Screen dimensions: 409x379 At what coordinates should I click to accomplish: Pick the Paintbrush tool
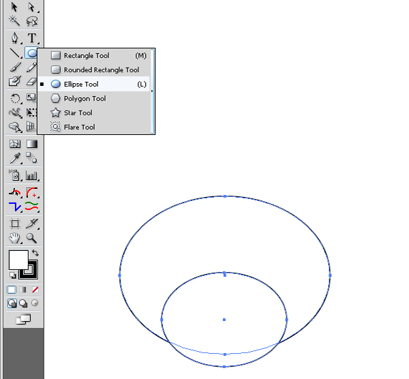tap(14, 67)
